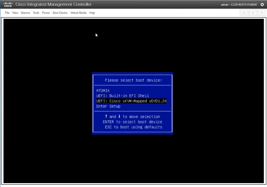Toggle the S scroll lock indicator button
Viewport: 267px width, 187px height.
262,13
